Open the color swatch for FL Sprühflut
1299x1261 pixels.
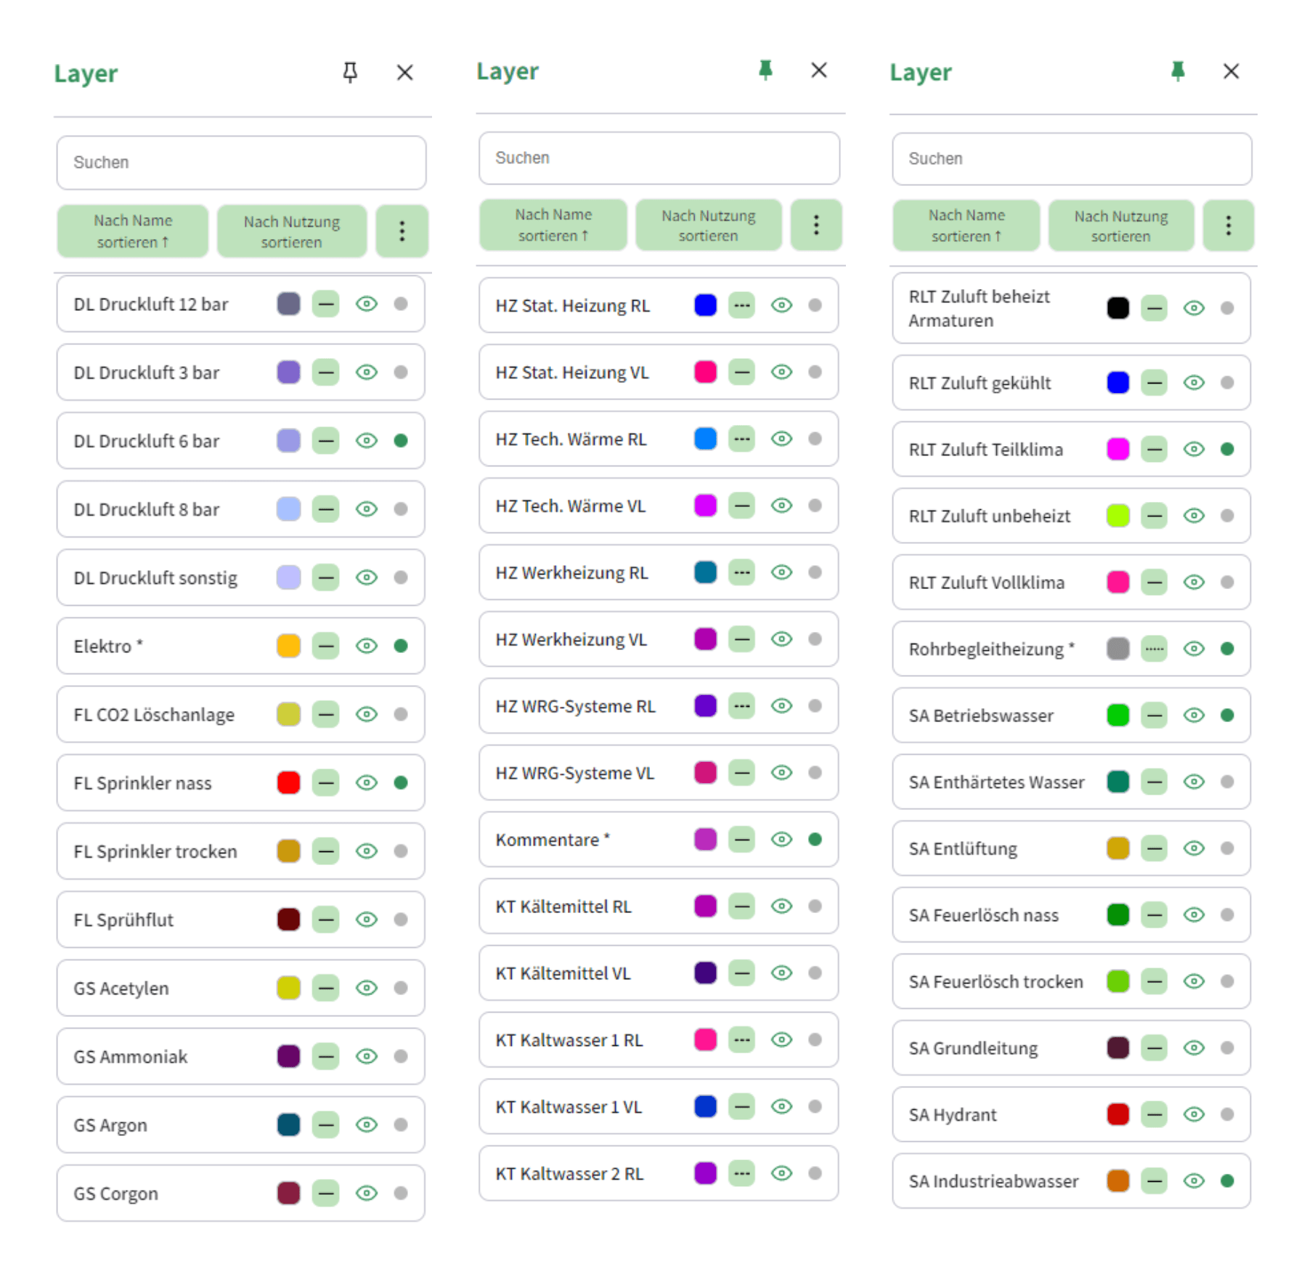click(x=288, y=919)
